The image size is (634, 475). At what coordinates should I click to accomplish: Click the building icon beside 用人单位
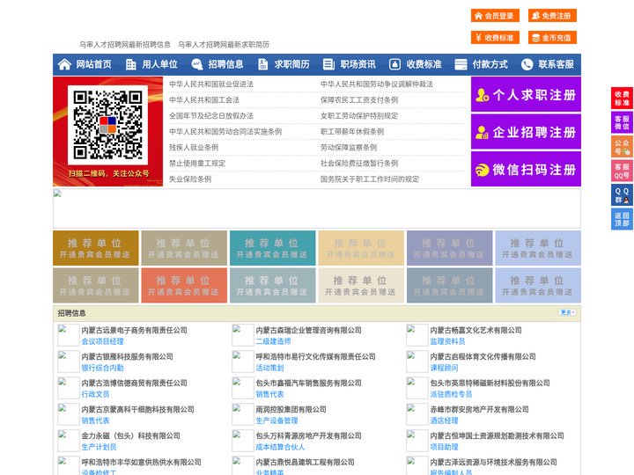130,64
